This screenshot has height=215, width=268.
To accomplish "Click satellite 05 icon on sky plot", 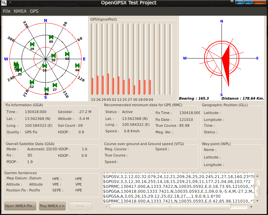I will point(51,37).
